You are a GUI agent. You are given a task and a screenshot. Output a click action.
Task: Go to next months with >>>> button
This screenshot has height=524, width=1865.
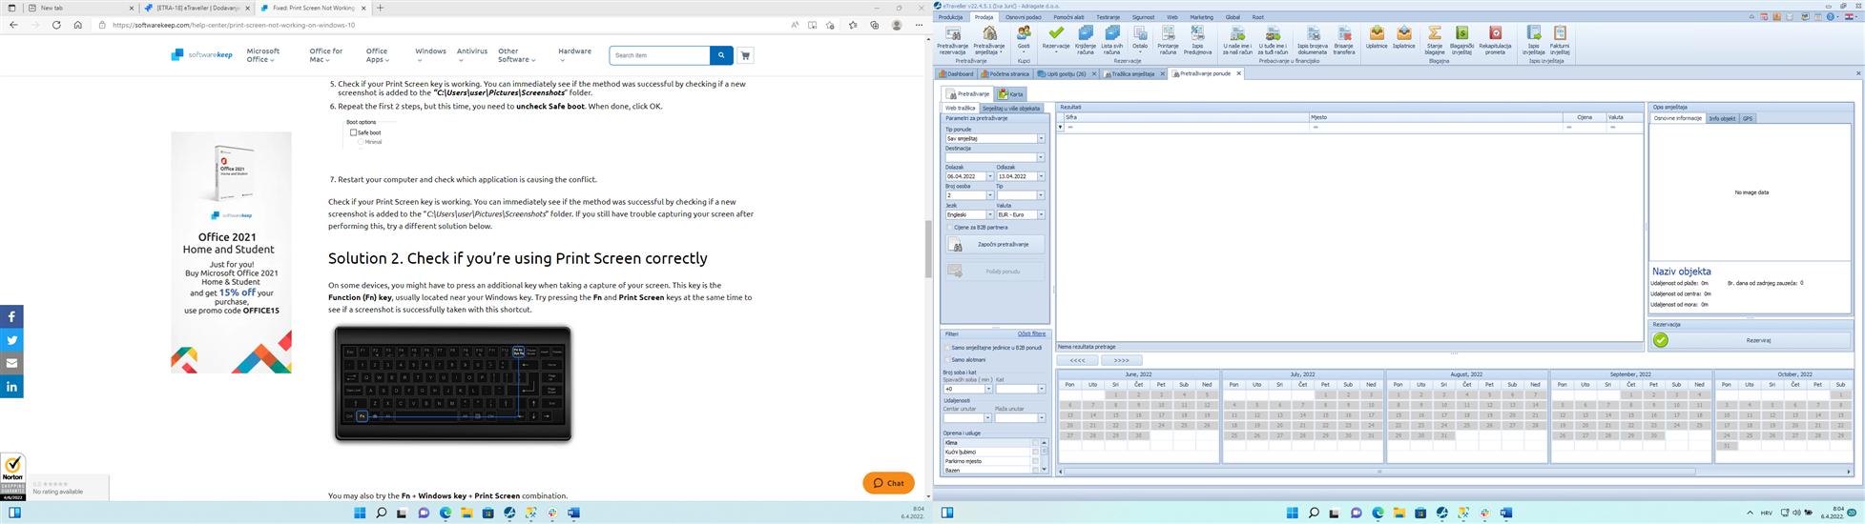1122,360
